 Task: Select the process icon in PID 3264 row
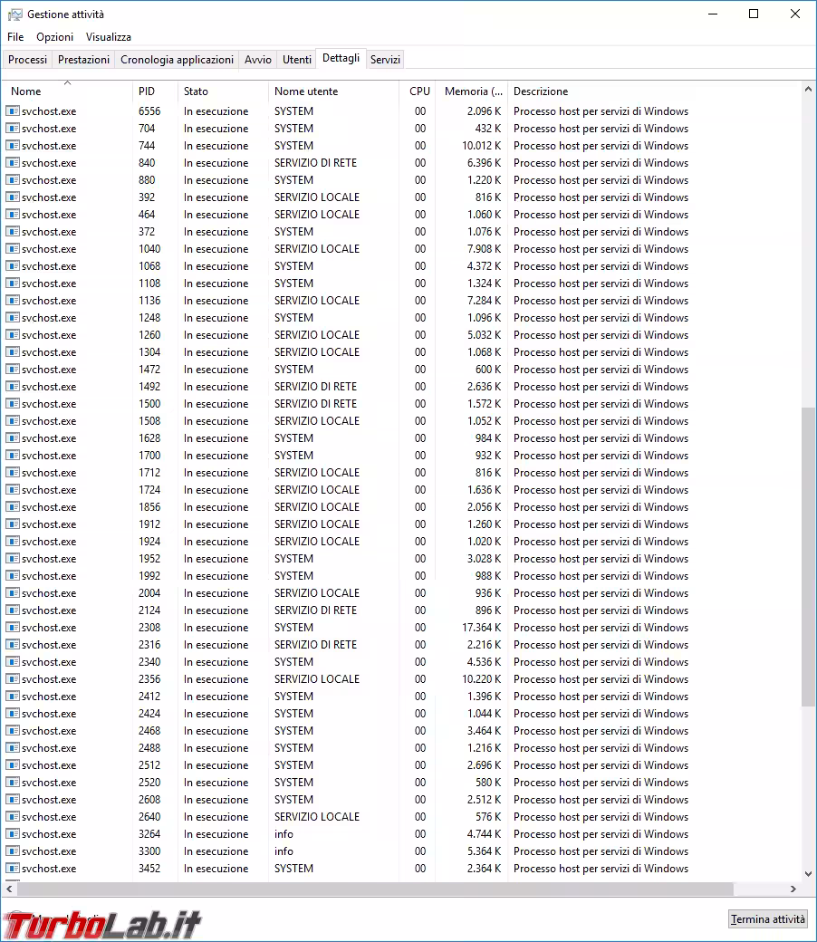13,834
